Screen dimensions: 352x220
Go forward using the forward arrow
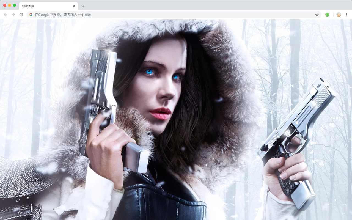13,15
